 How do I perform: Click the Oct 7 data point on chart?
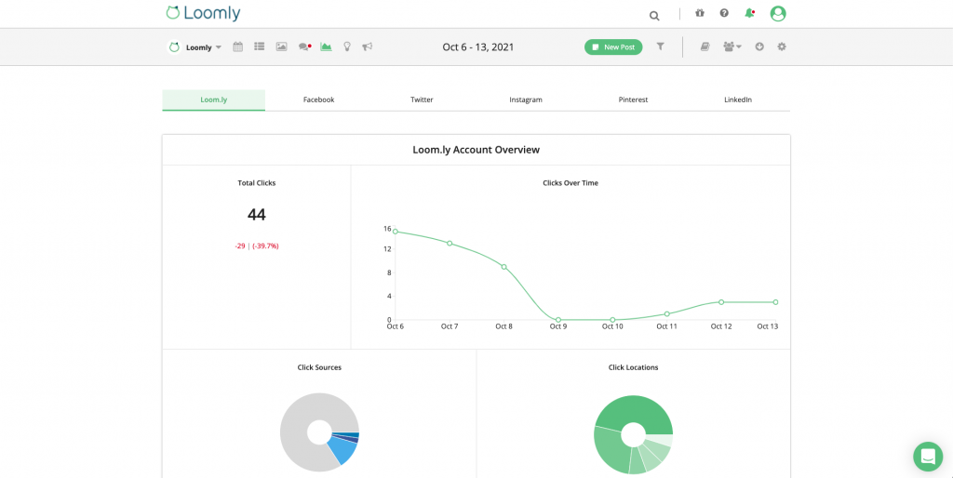pos(450,243)
